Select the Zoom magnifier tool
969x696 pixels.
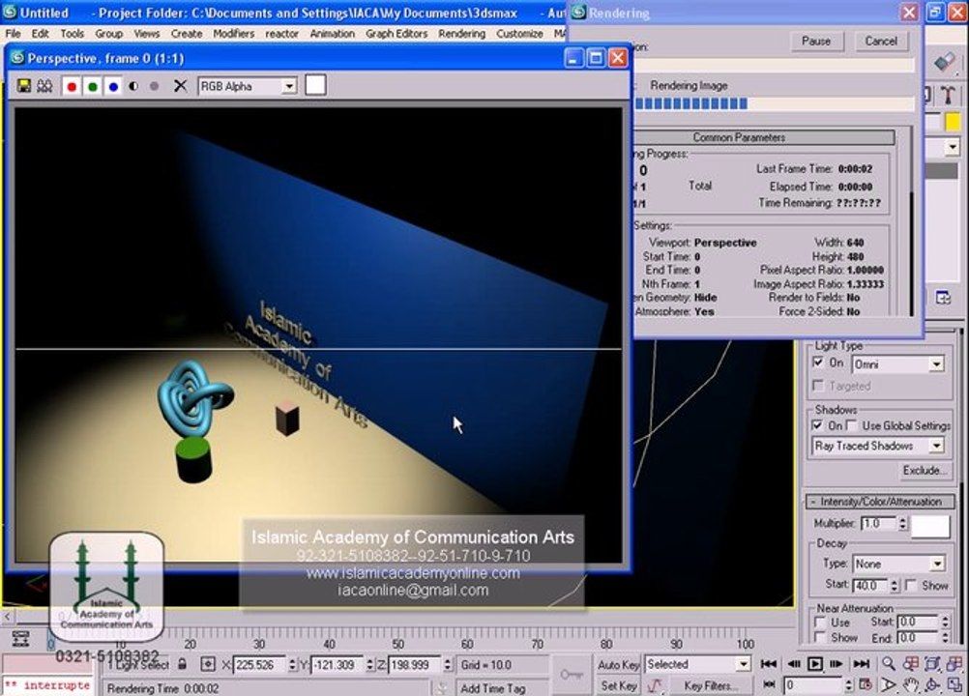pyautogui.click(x=888, y=664)
